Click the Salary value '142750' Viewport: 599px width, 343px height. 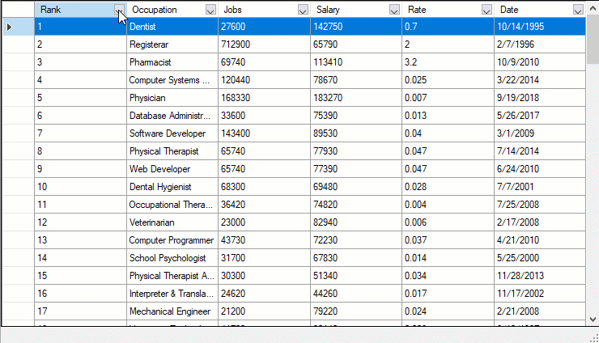tap(356, 27)
